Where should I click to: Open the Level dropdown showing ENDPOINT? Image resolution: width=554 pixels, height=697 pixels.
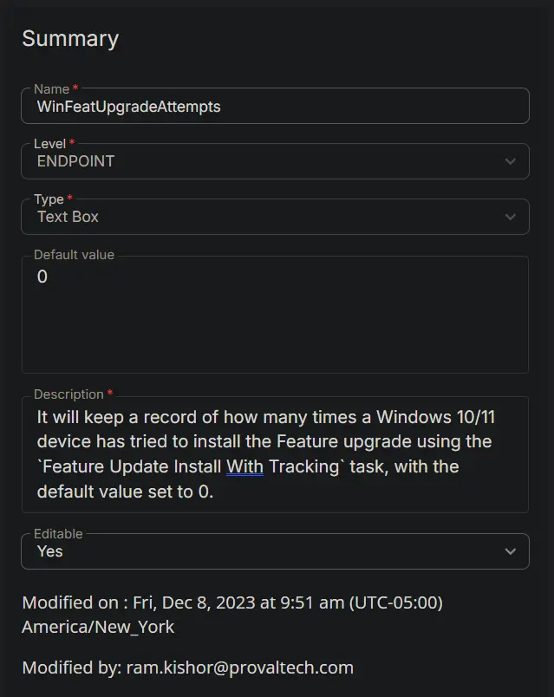coord(275,161)
